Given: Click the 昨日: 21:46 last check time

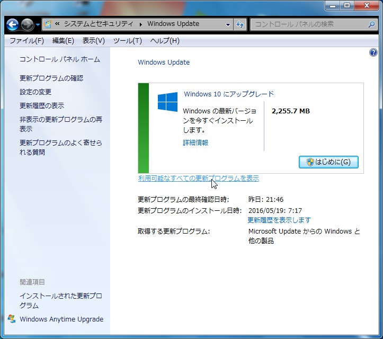Looking at the screenshot, I should pyautogui.click(x=266, y=200).
